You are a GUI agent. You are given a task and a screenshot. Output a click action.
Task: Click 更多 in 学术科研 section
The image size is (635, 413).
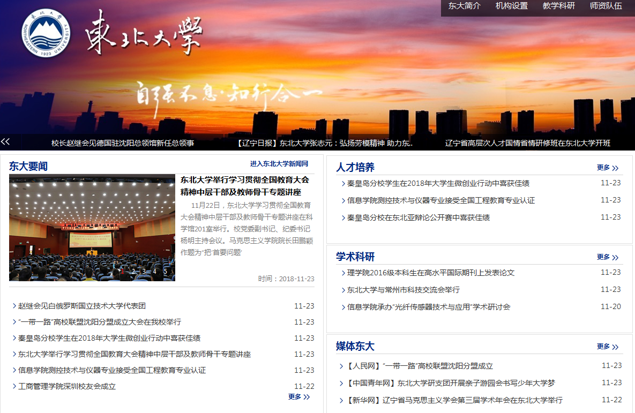point(608,257)
